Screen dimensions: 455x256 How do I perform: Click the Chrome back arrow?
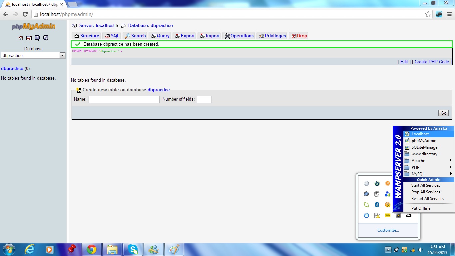click(6, 14)
